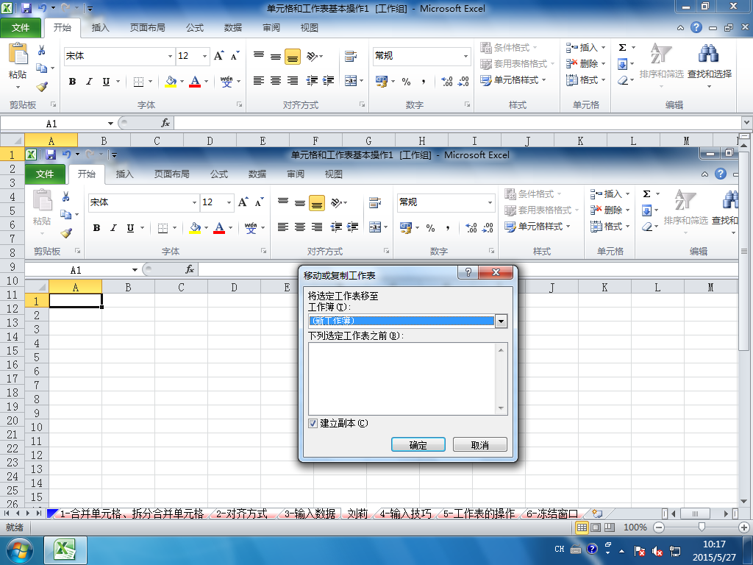Open the 工作簿 dropdown in the dialog
Image resolution: width=753 pixels, height=565 pixels.
(x=501, y=321)
